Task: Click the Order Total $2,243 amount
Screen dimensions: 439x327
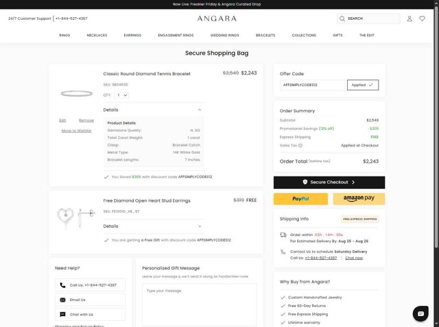Action: coord(370,161)
